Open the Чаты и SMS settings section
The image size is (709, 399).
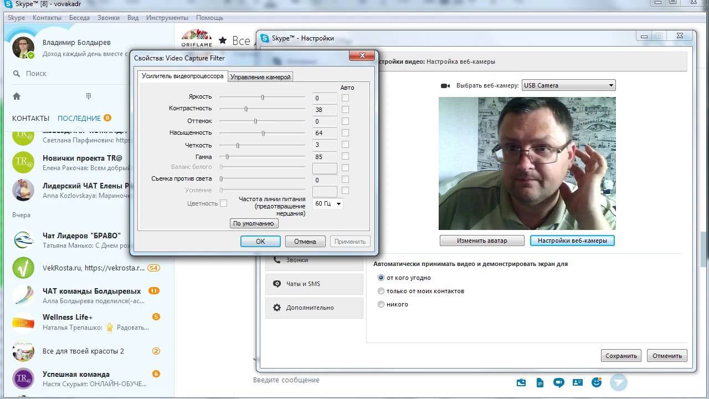pyautogui.click(x=314, y=284)
